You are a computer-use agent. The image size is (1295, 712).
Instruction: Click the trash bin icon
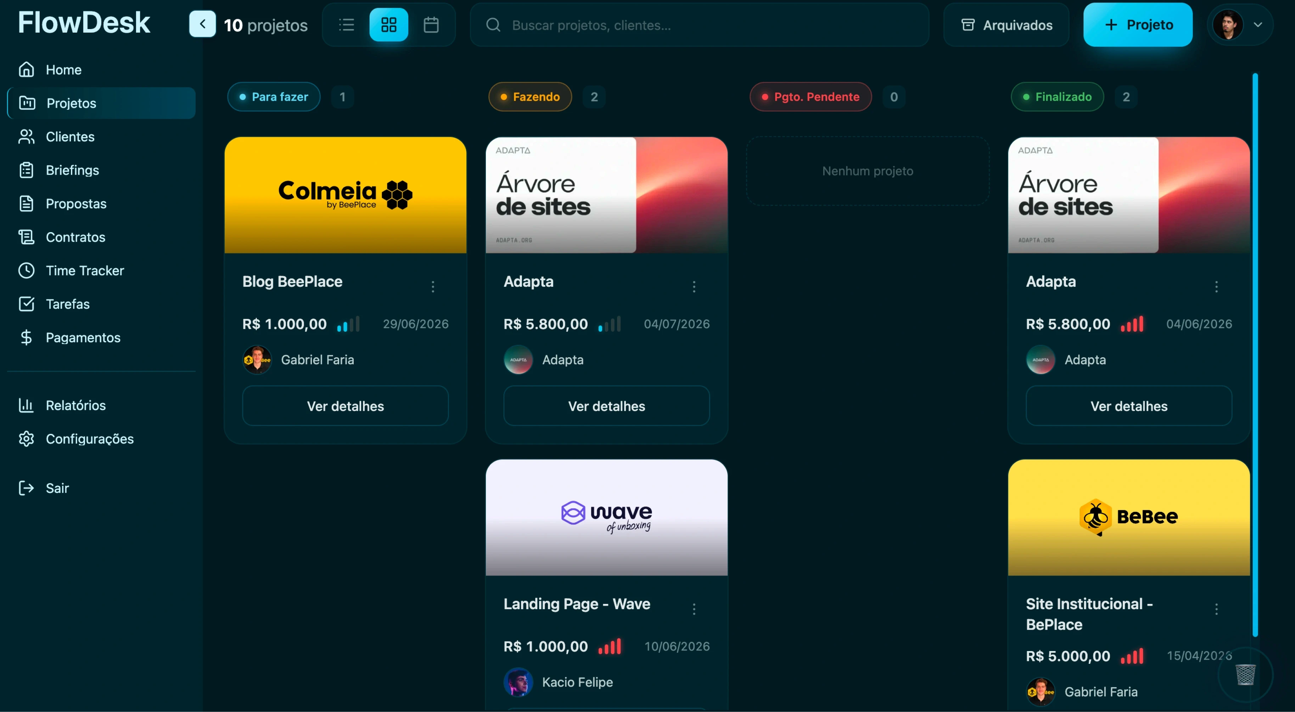tap(1245, 674)
